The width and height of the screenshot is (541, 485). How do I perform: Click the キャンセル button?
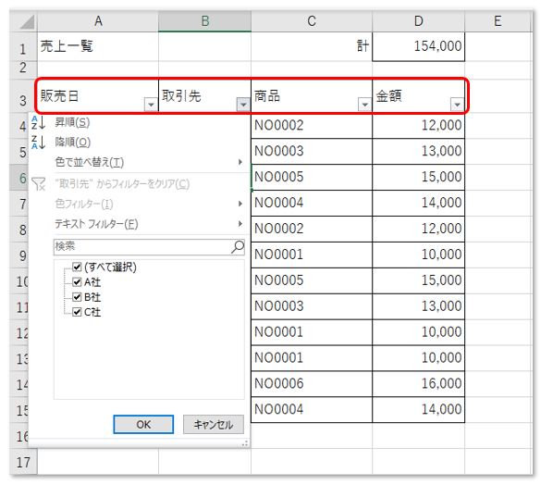pos(214,424)
